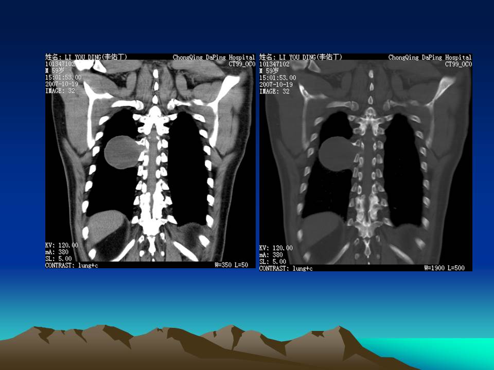Image resolution: width=494 pixels, height=370 pixels.
Task: Click the mA: 380 text on right scan
Action: click(271, 255)
